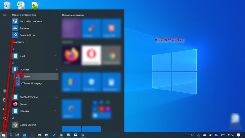Expand the Fotosizer folder
Viewport: 245px width, 138px height.
pyautogui.click(x=56, y=111)
